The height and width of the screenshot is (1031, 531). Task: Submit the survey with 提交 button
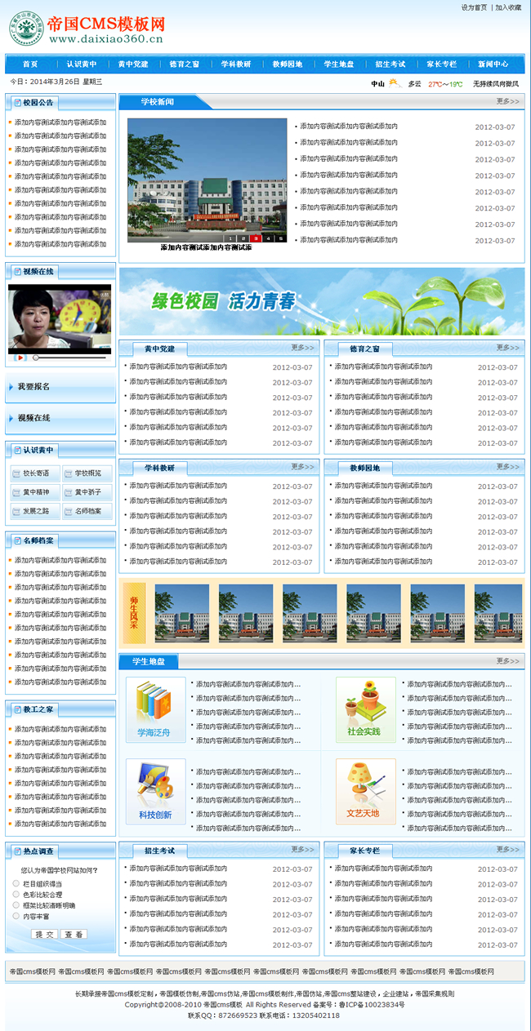pos(44,934)
